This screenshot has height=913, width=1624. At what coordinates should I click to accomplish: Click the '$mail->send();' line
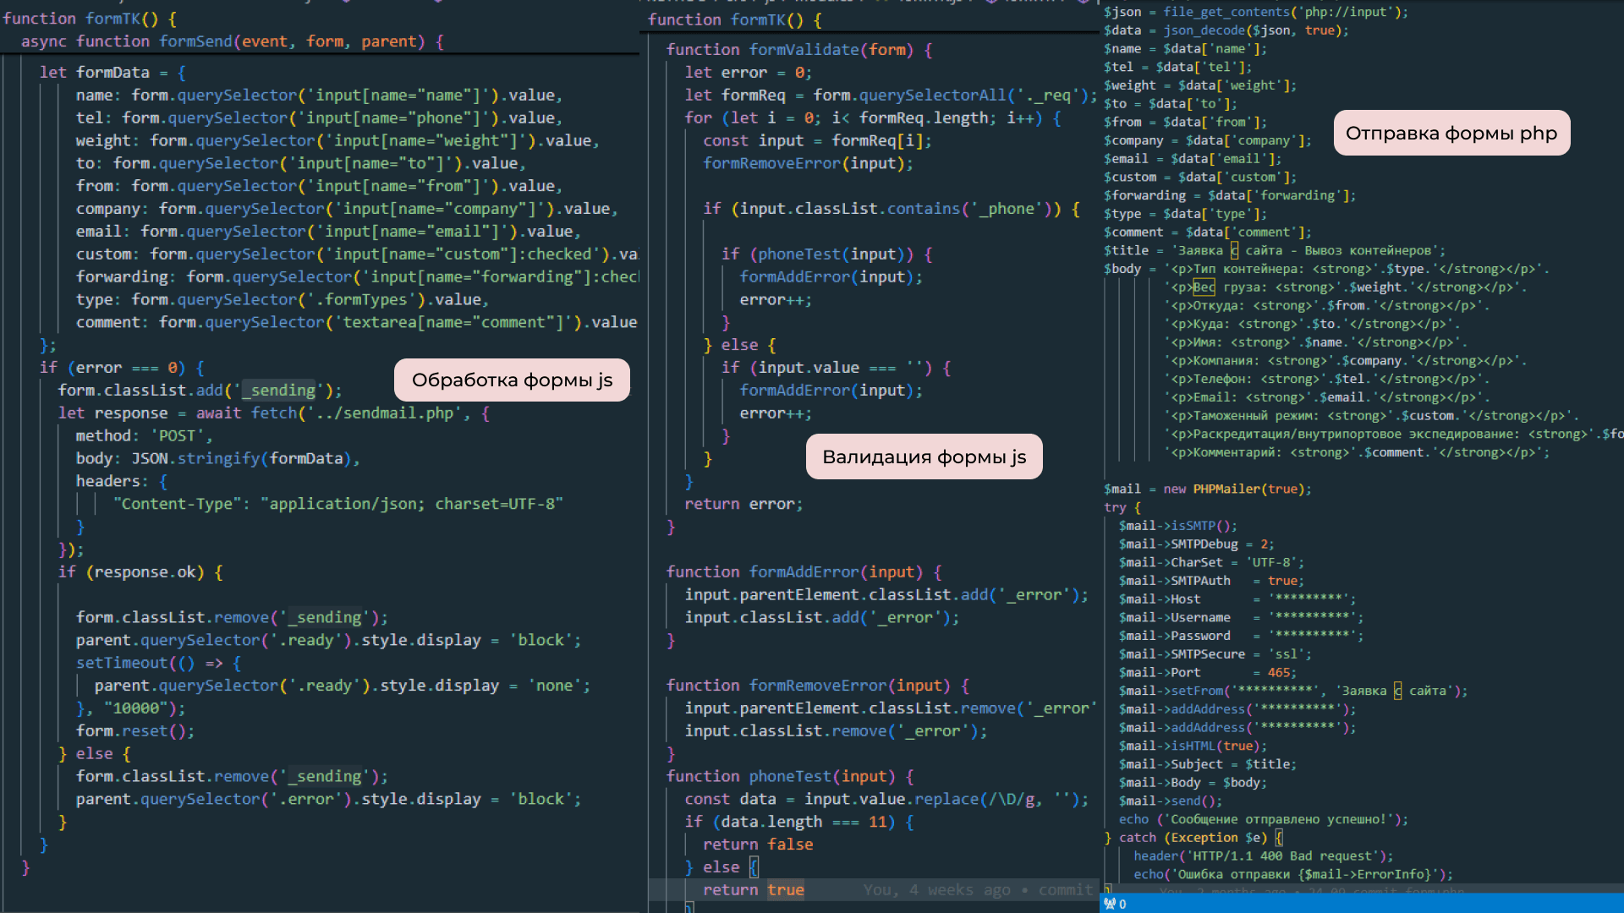1171,801
